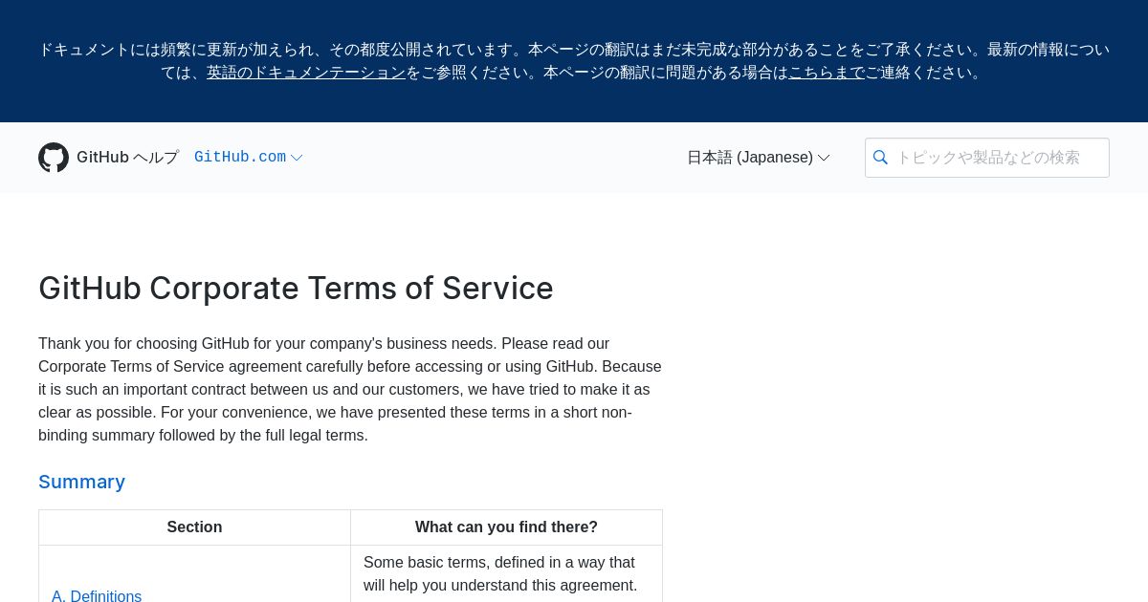Open the A. Definitions section link

coord(97,596)
